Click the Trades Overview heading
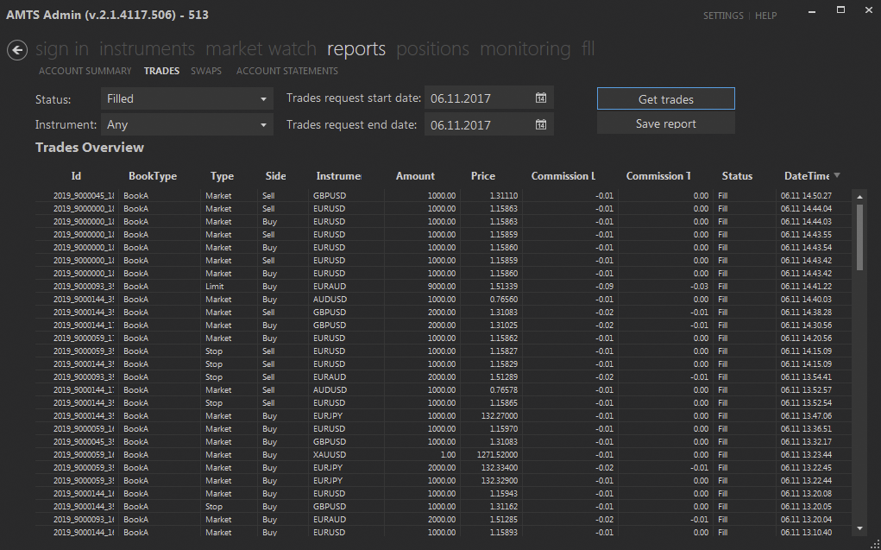Image resolution: width=881 pixels, height=550 pixels. point(90,148)
